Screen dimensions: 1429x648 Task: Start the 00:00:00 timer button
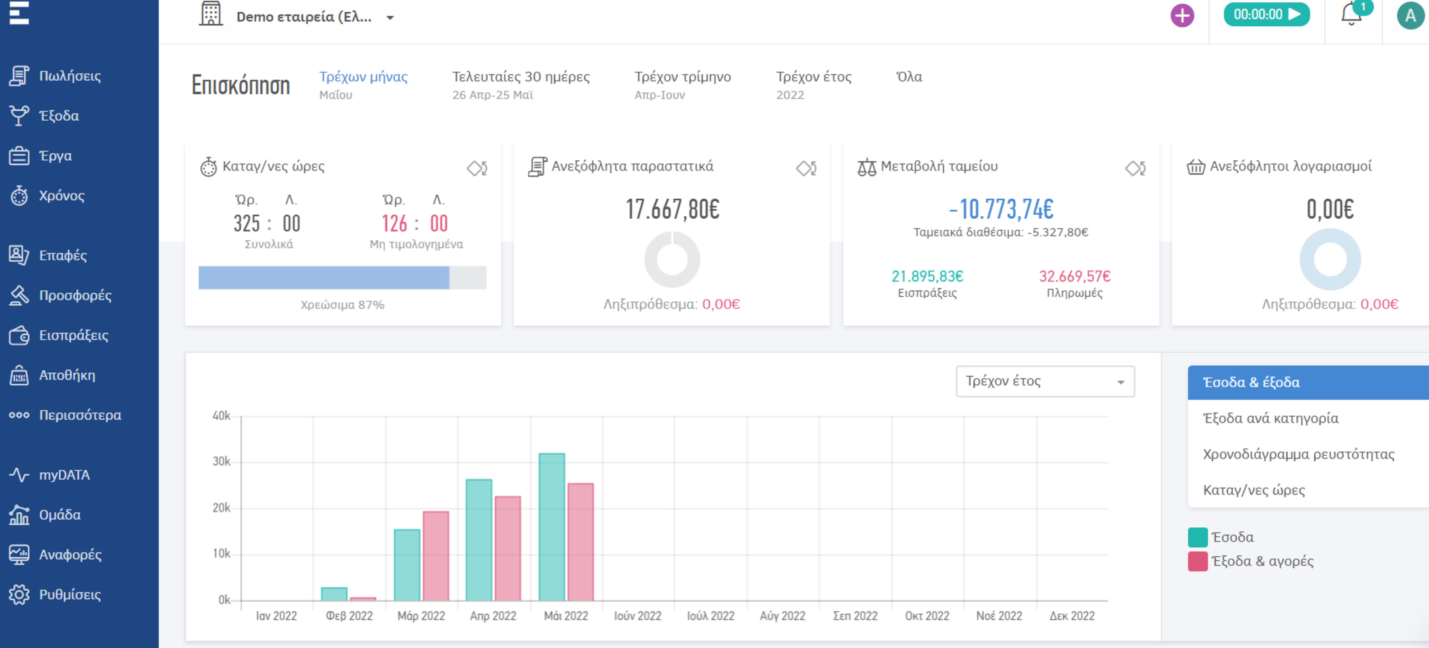(x=1267, y=14)
